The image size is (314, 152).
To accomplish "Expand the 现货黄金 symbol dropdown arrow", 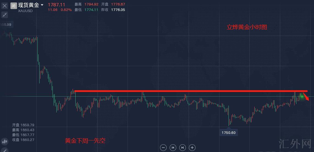I will pos(42,5).
